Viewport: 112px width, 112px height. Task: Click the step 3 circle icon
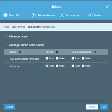(62, 15)
